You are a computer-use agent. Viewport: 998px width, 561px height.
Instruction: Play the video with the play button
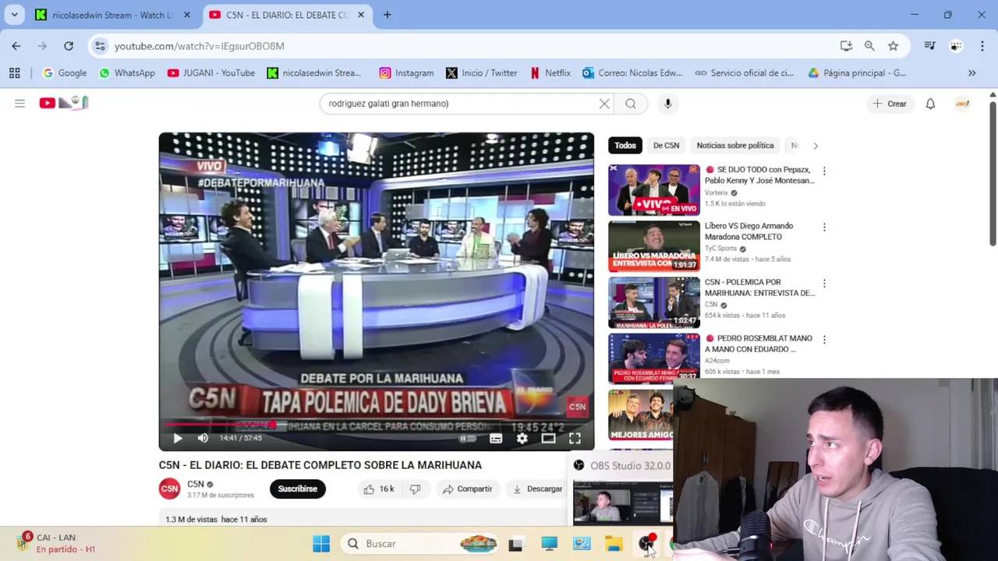tap(178, 438)
